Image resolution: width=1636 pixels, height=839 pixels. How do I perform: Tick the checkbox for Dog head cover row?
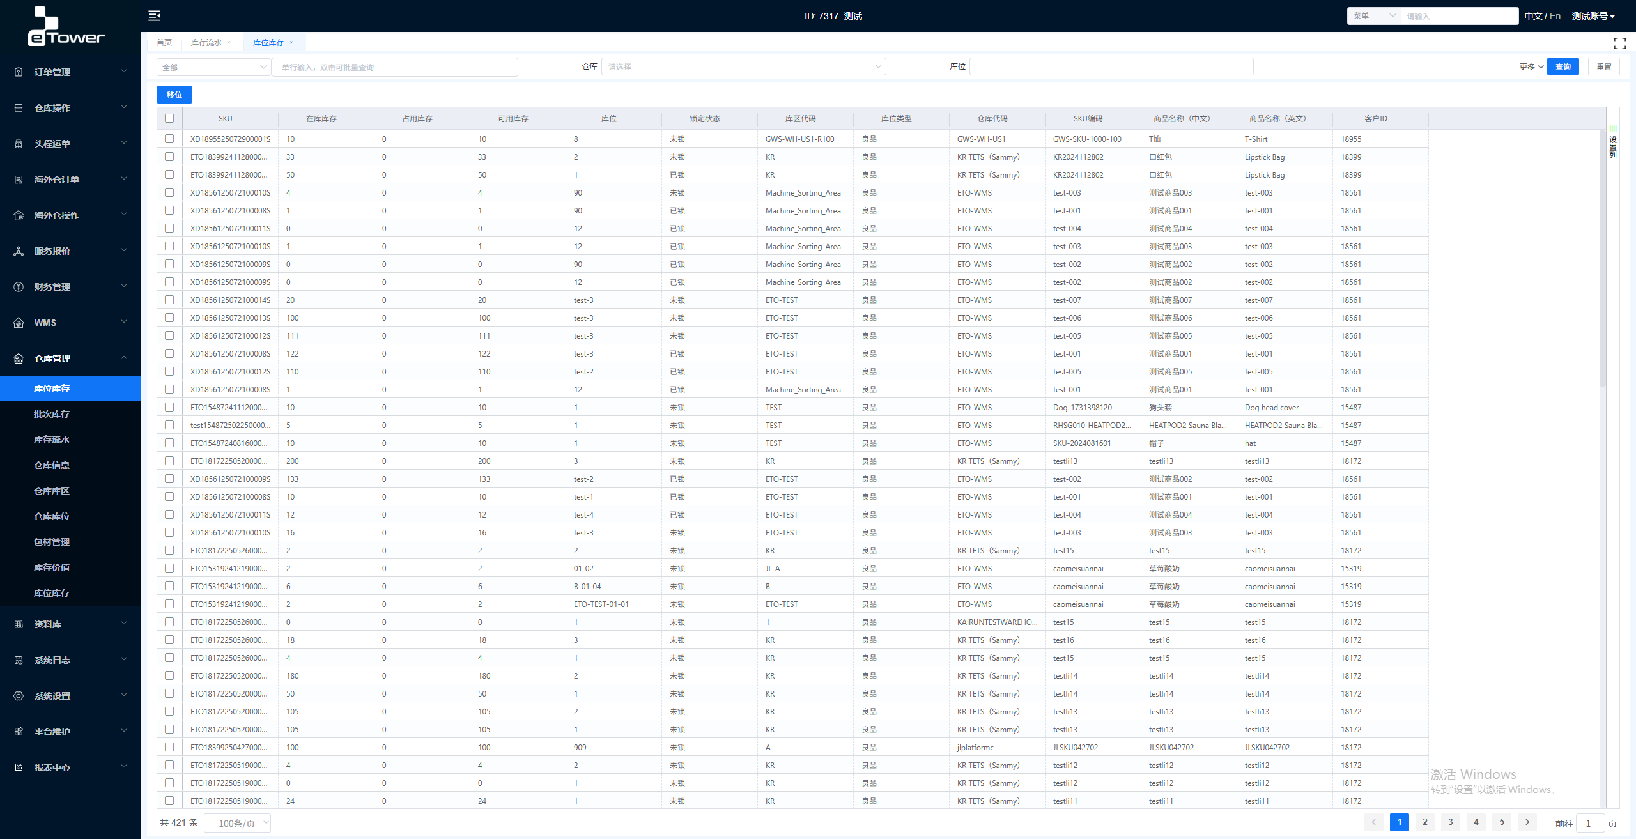(169, 407)
